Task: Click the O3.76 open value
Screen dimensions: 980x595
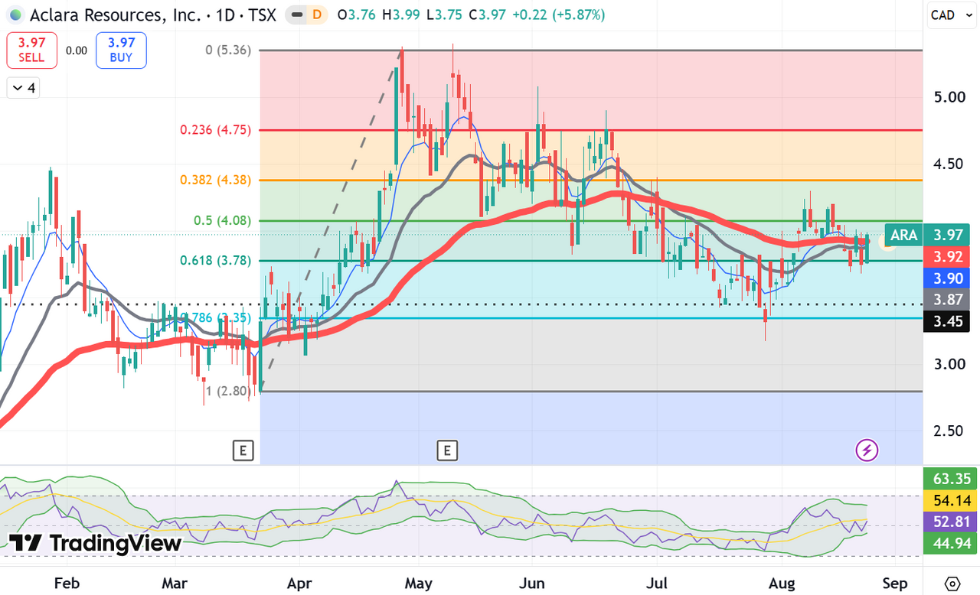Action: pyautogui.click(x=358, y=15)
